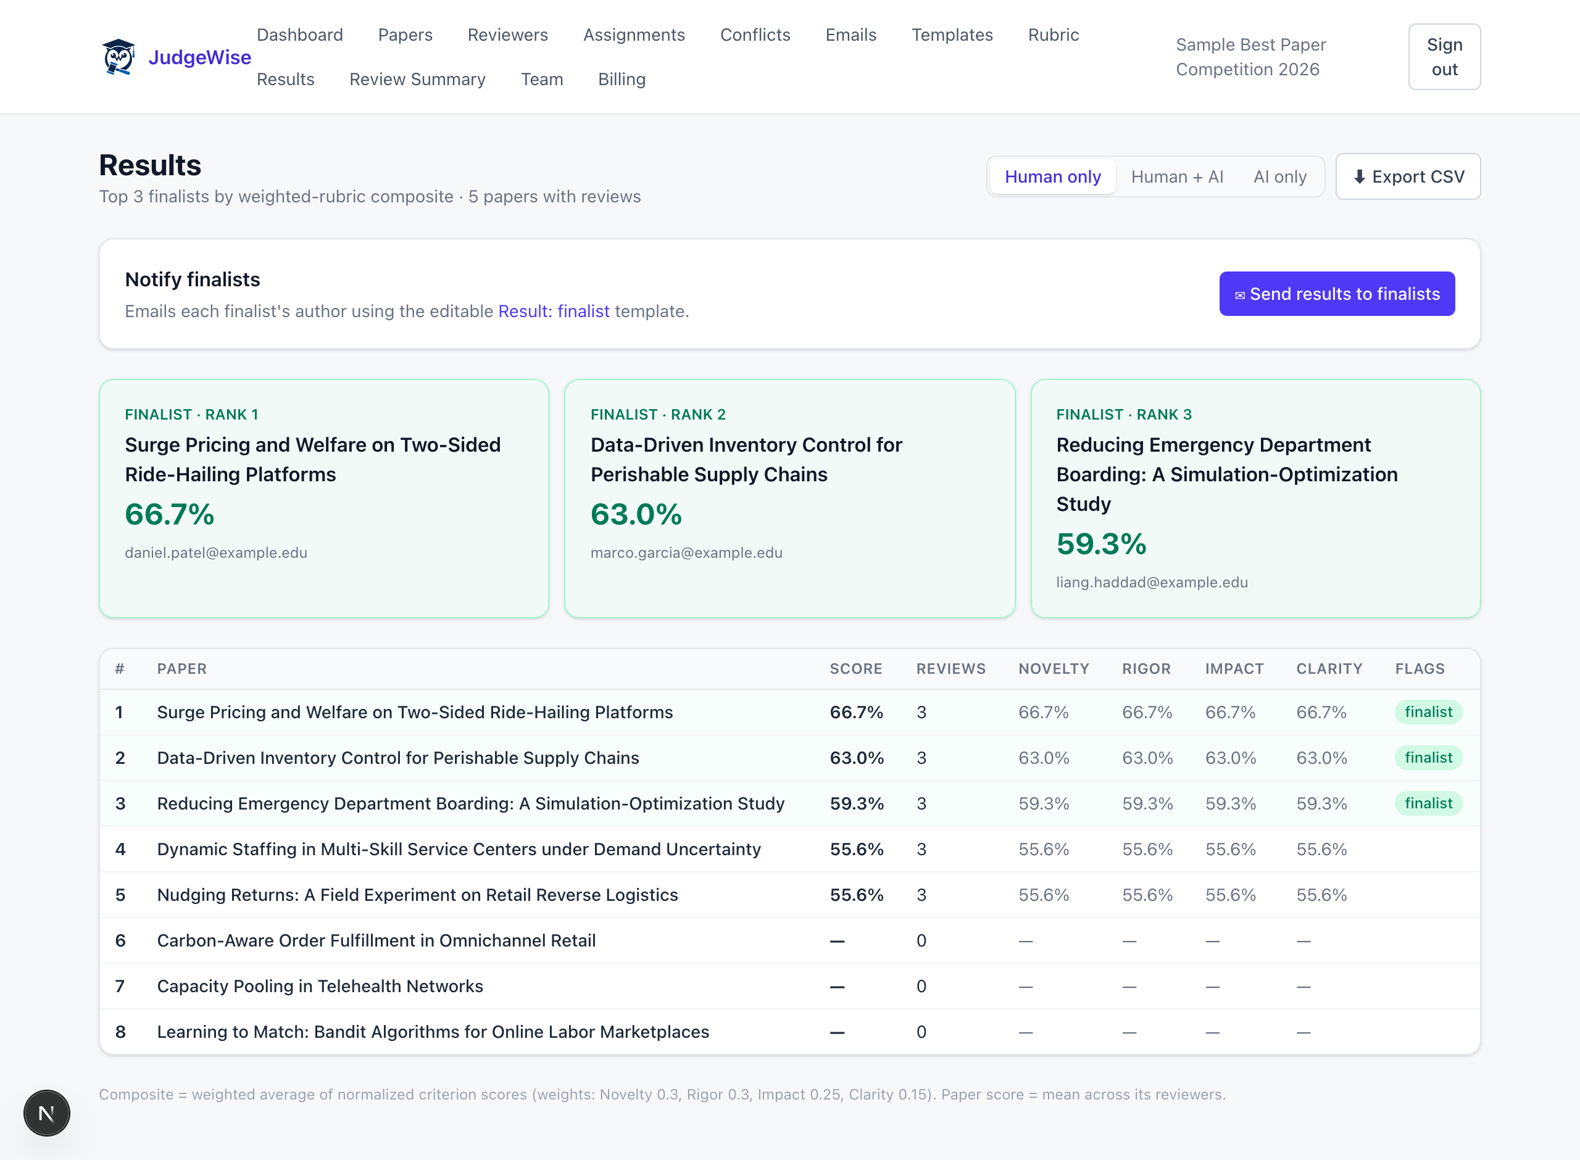Go to Templates in the navigation
This screenshot has width=1580, height=1160.
click(x=952, y=35)
